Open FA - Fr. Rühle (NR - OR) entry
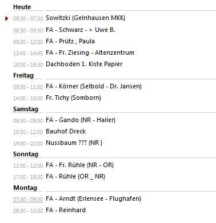This screenshot has width=216, height=223. click(x=79, y=165)
